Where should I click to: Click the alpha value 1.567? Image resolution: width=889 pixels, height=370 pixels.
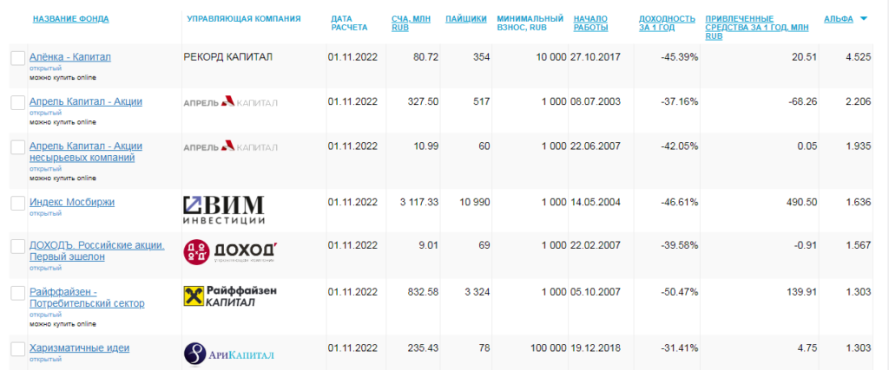tap(859, 245)
